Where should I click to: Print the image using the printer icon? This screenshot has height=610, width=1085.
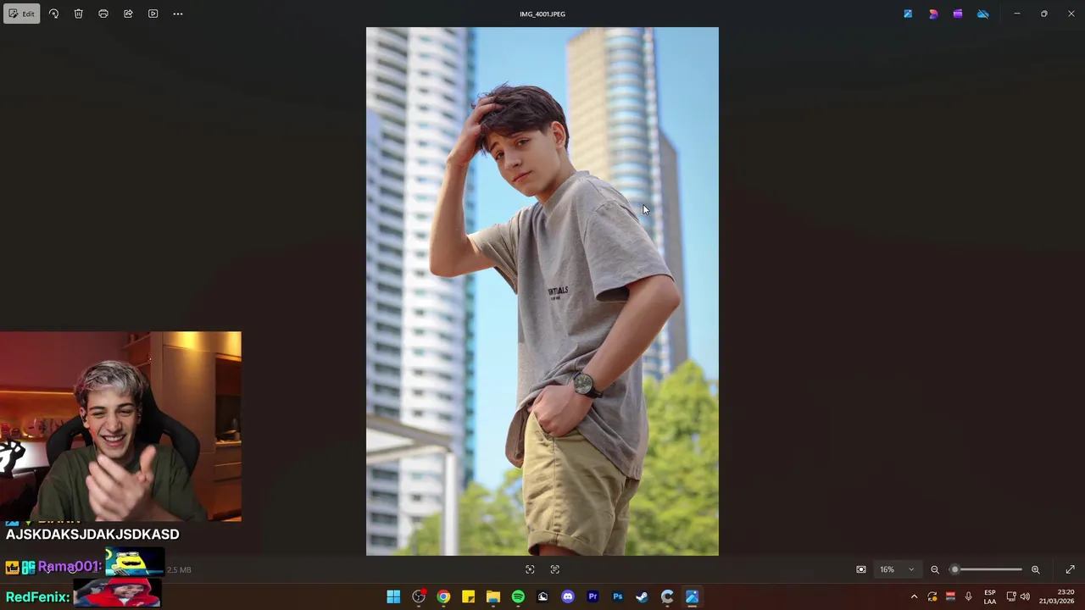(x=103, y=14)
